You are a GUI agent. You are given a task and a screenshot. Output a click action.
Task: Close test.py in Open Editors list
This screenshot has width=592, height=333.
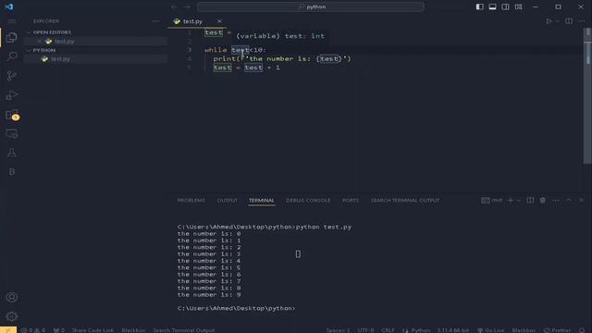pyautogui.click(x=40, y=41)
